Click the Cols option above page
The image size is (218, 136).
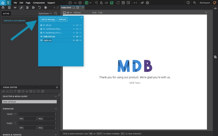point(100,12)
